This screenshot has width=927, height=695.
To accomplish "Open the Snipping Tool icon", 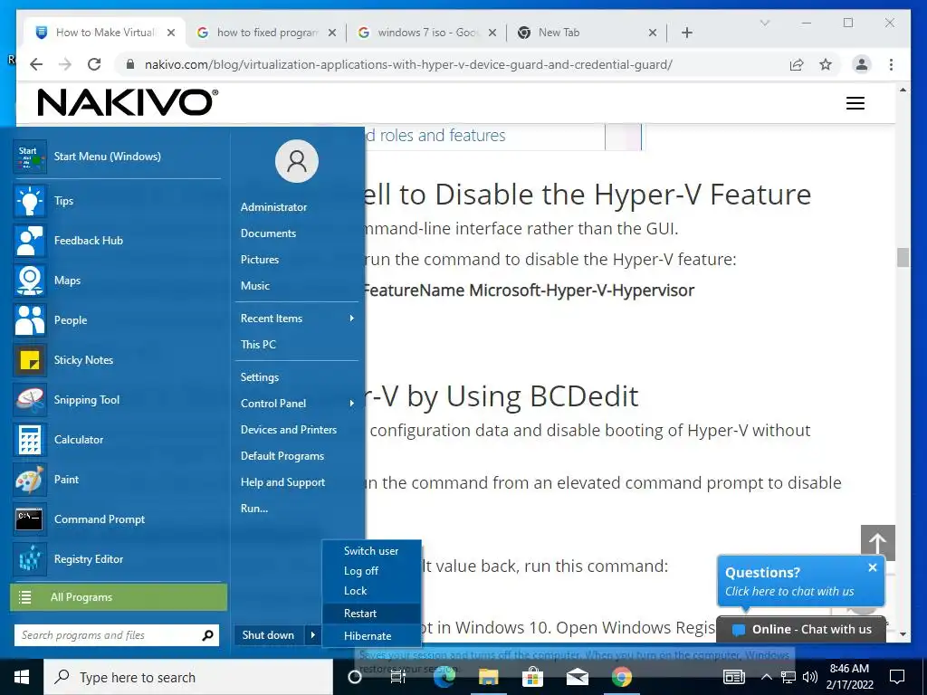I will 30,400.
